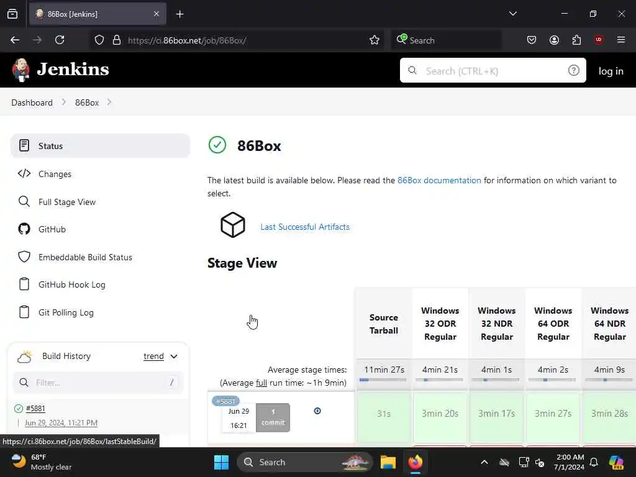Open the Jun 29, 2024 11:21 PM build link
The image size is (636, 477).
tap(61, 422)
